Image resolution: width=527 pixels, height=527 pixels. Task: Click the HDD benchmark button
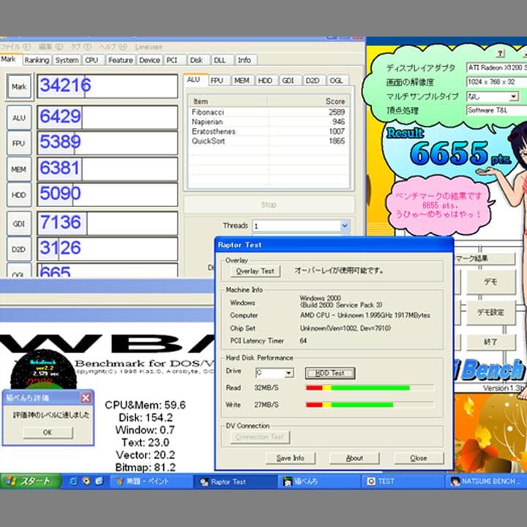click(19, 195)
